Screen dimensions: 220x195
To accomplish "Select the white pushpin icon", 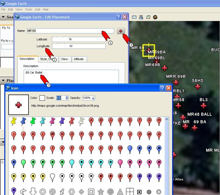I will [81, 121].
